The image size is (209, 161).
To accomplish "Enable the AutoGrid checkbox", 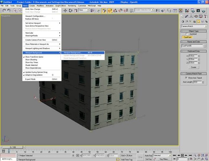I will 187,34.
